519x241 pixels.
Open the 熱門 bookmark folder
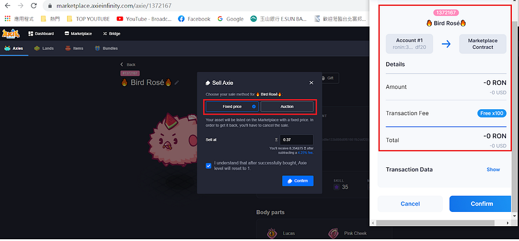[x=50, y=19]
